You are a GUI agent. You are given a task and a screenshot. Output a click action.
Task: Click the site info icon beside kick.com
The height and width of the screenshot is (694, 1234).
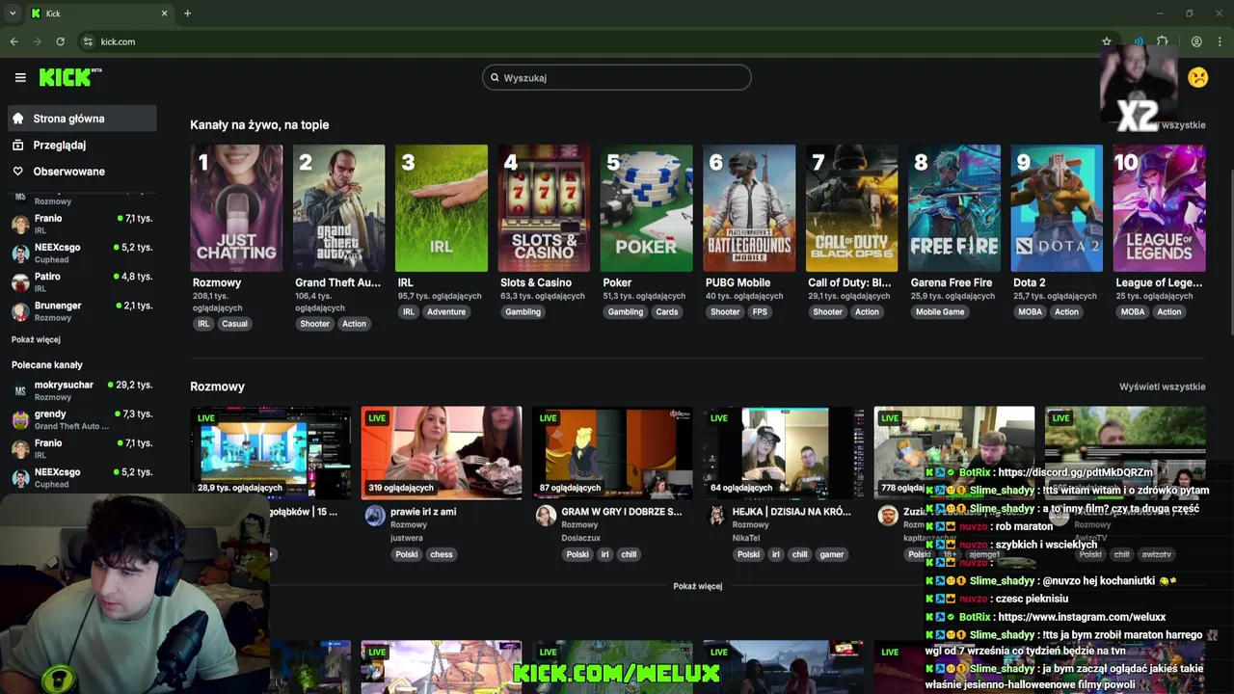coord(88,41)
